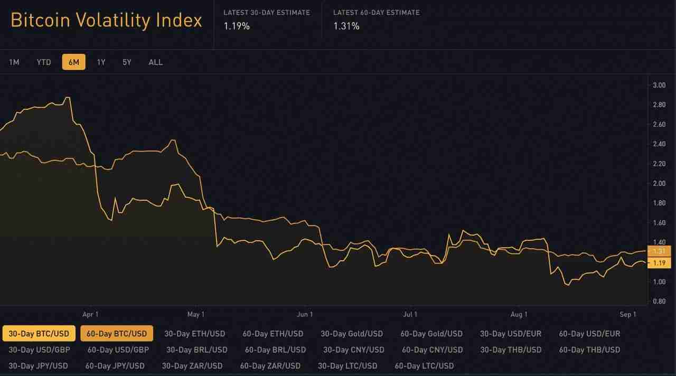Select the 1M time range tab

14,62
